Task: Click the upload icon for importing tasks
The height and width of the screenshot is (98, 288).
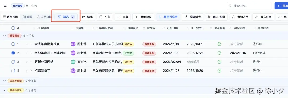Action: [257, 17]
